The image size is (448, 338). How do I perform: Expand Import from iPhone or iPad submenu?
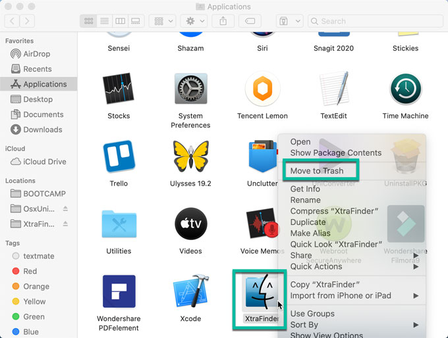(416, 296)
